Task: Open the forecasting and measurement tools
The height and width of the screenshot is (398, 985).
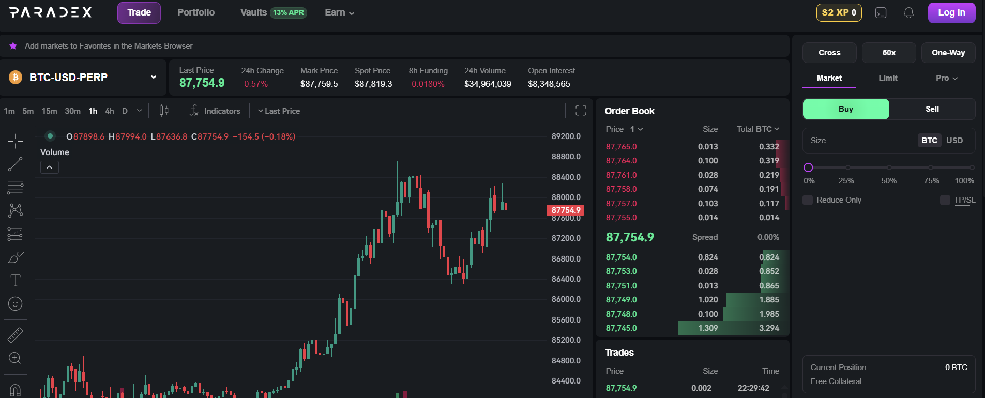Action: (x=16, y=234)
